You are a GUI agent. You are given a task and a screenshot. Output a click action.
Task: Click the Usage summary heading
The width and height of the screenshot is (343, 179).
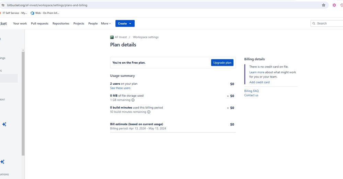[x=123, y=76]
